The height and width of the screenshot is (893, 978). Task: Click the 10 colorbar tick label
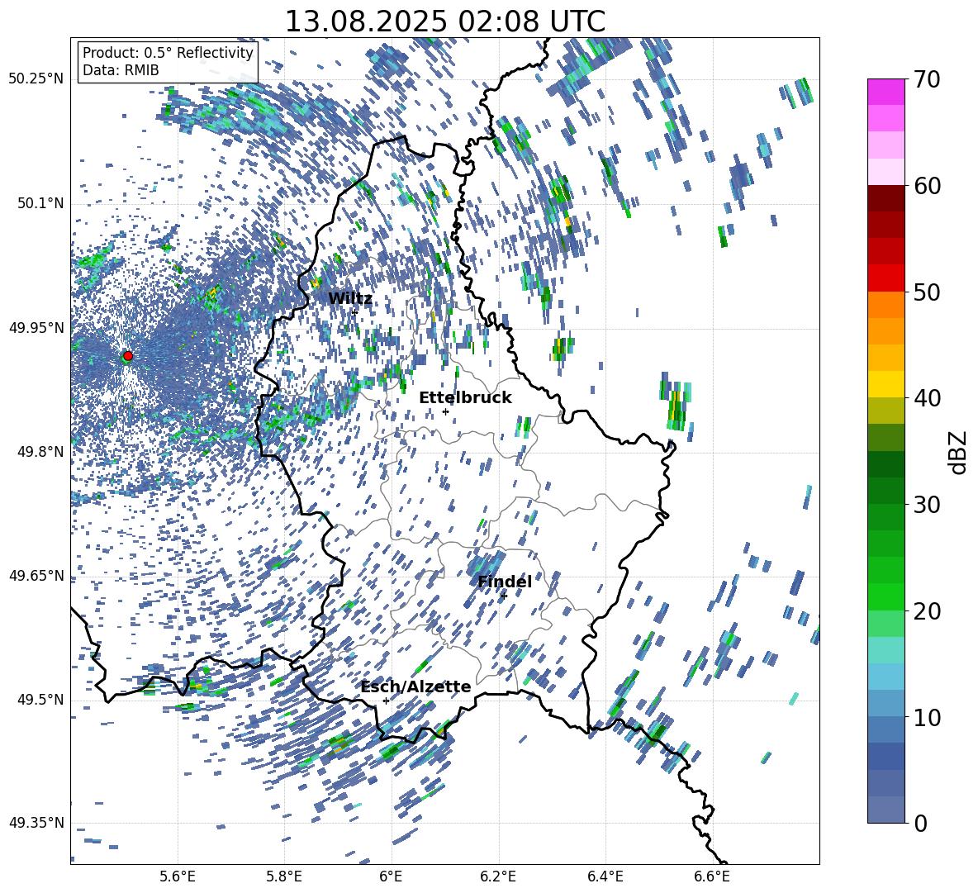coord(927,717)
